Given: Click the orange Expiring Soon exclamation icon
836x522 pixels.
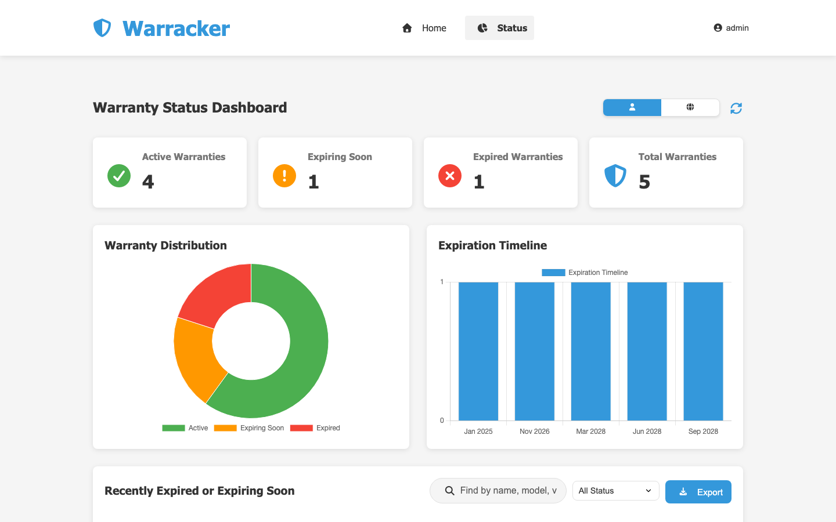Looking at the screenshot, I should [284, 176].
